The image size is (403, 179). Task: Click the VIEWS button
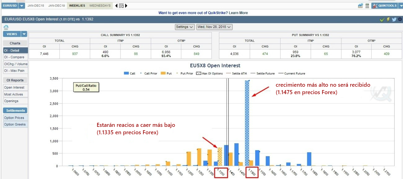point(12,34)
